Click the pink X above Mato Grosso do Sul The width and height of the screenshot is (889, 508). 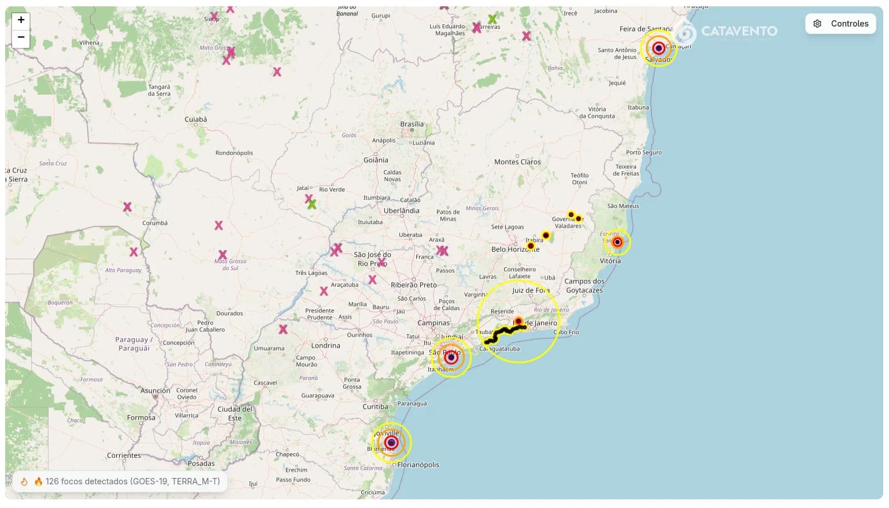tap(223, 255)
